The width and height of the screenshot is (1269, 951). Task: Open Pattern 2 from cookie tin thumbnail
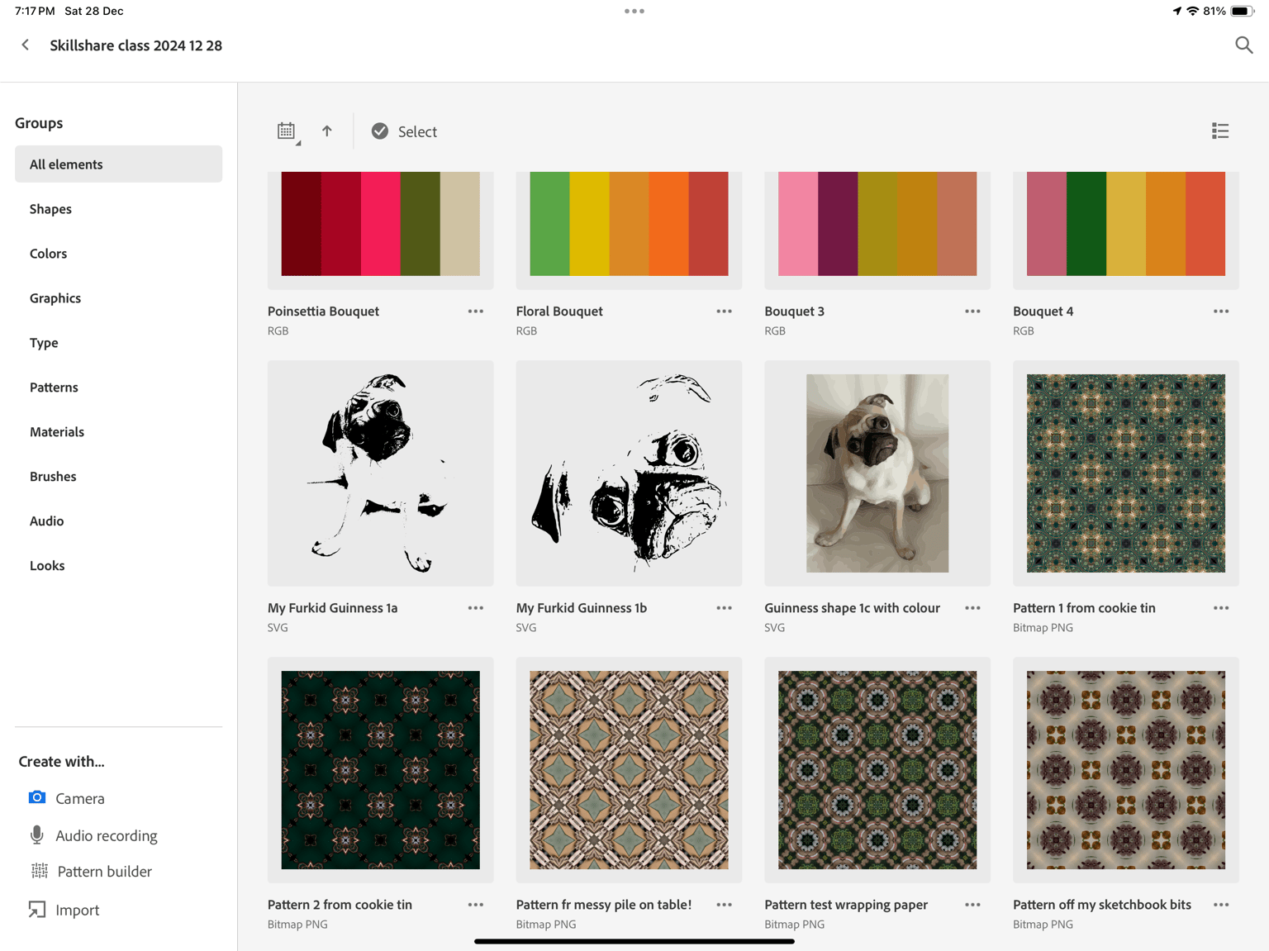(381, 770)
